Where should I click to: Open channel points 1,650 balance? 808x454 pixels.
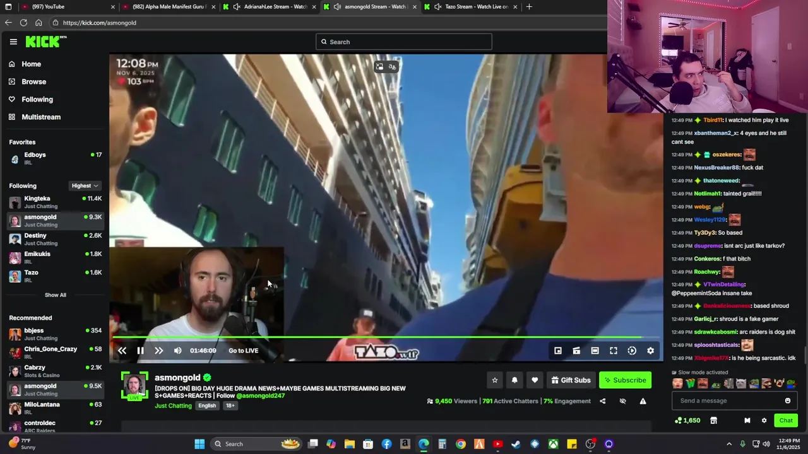pos(687,421)
